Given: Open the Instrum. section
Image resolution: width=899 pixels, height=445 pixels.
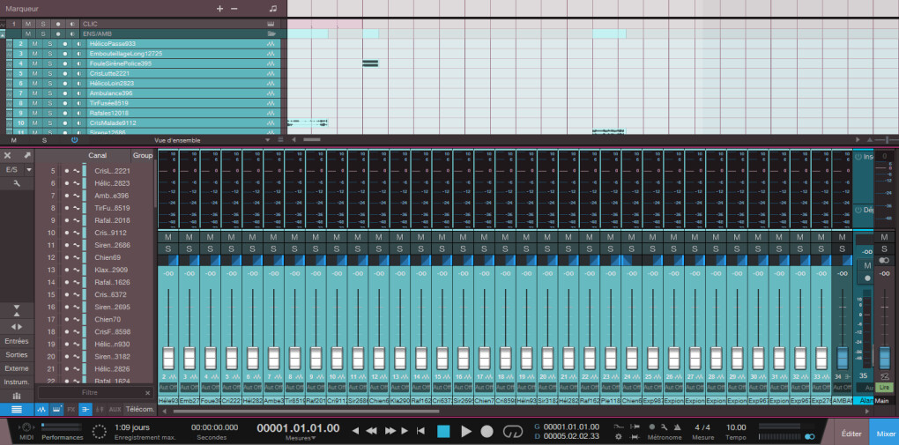Looking at the screenshot, I should pos(17,382).
